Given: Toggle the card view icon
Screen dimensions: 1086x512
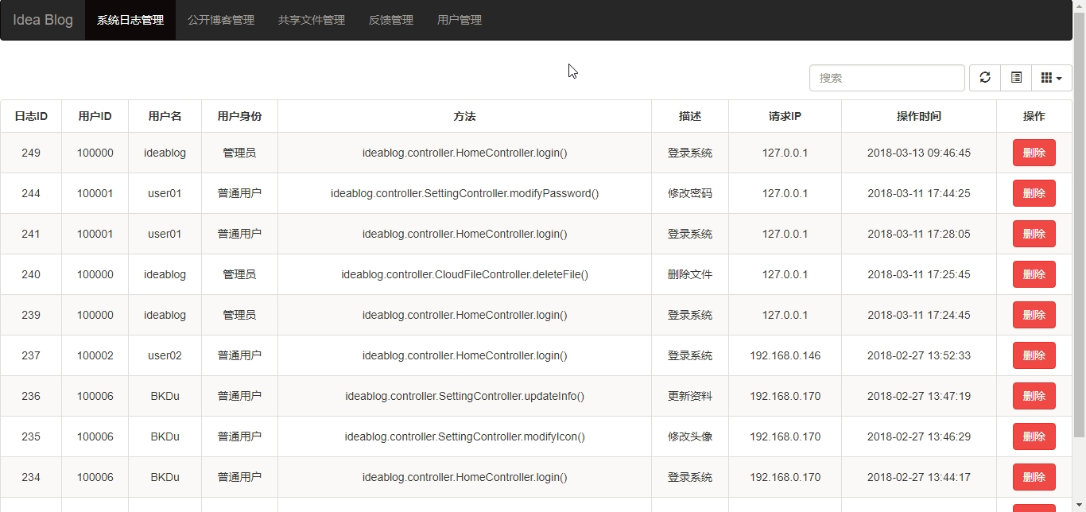Looking at the screenshot, I should (1015, 78).
